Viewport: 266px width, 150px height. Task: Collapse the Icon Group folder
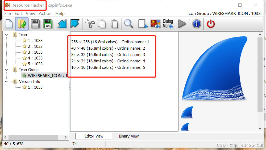6,70
